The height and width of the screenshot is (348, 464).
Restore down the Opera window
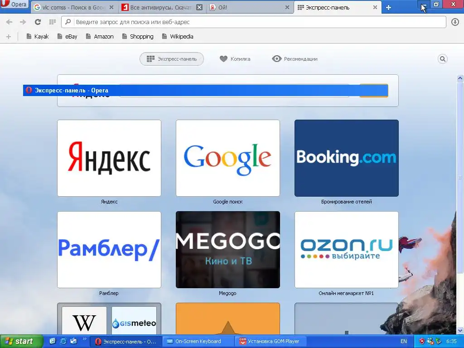[436, 4]
